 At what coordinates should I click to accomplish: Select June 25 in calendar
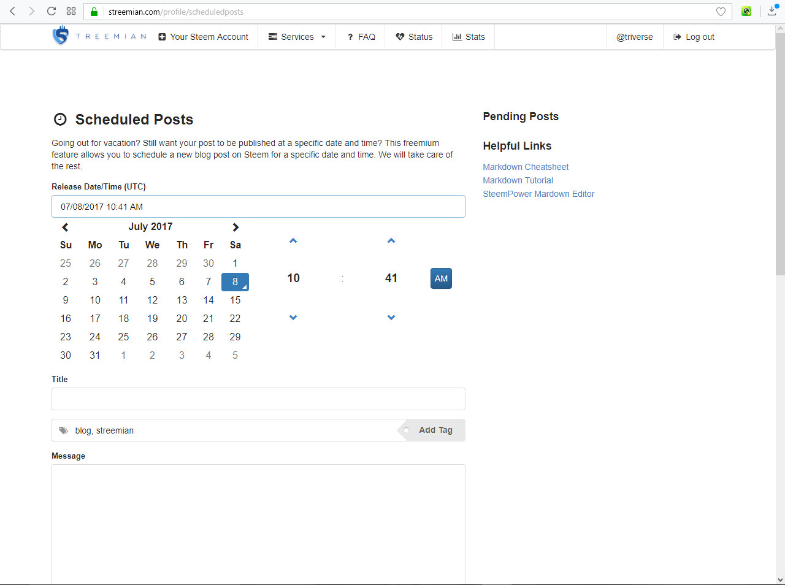66,263
